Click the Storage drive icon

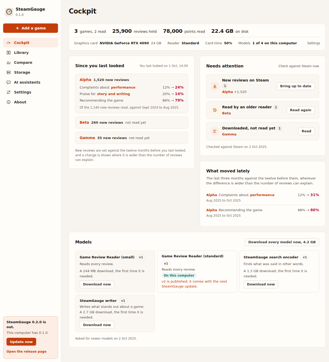point(9,72)
